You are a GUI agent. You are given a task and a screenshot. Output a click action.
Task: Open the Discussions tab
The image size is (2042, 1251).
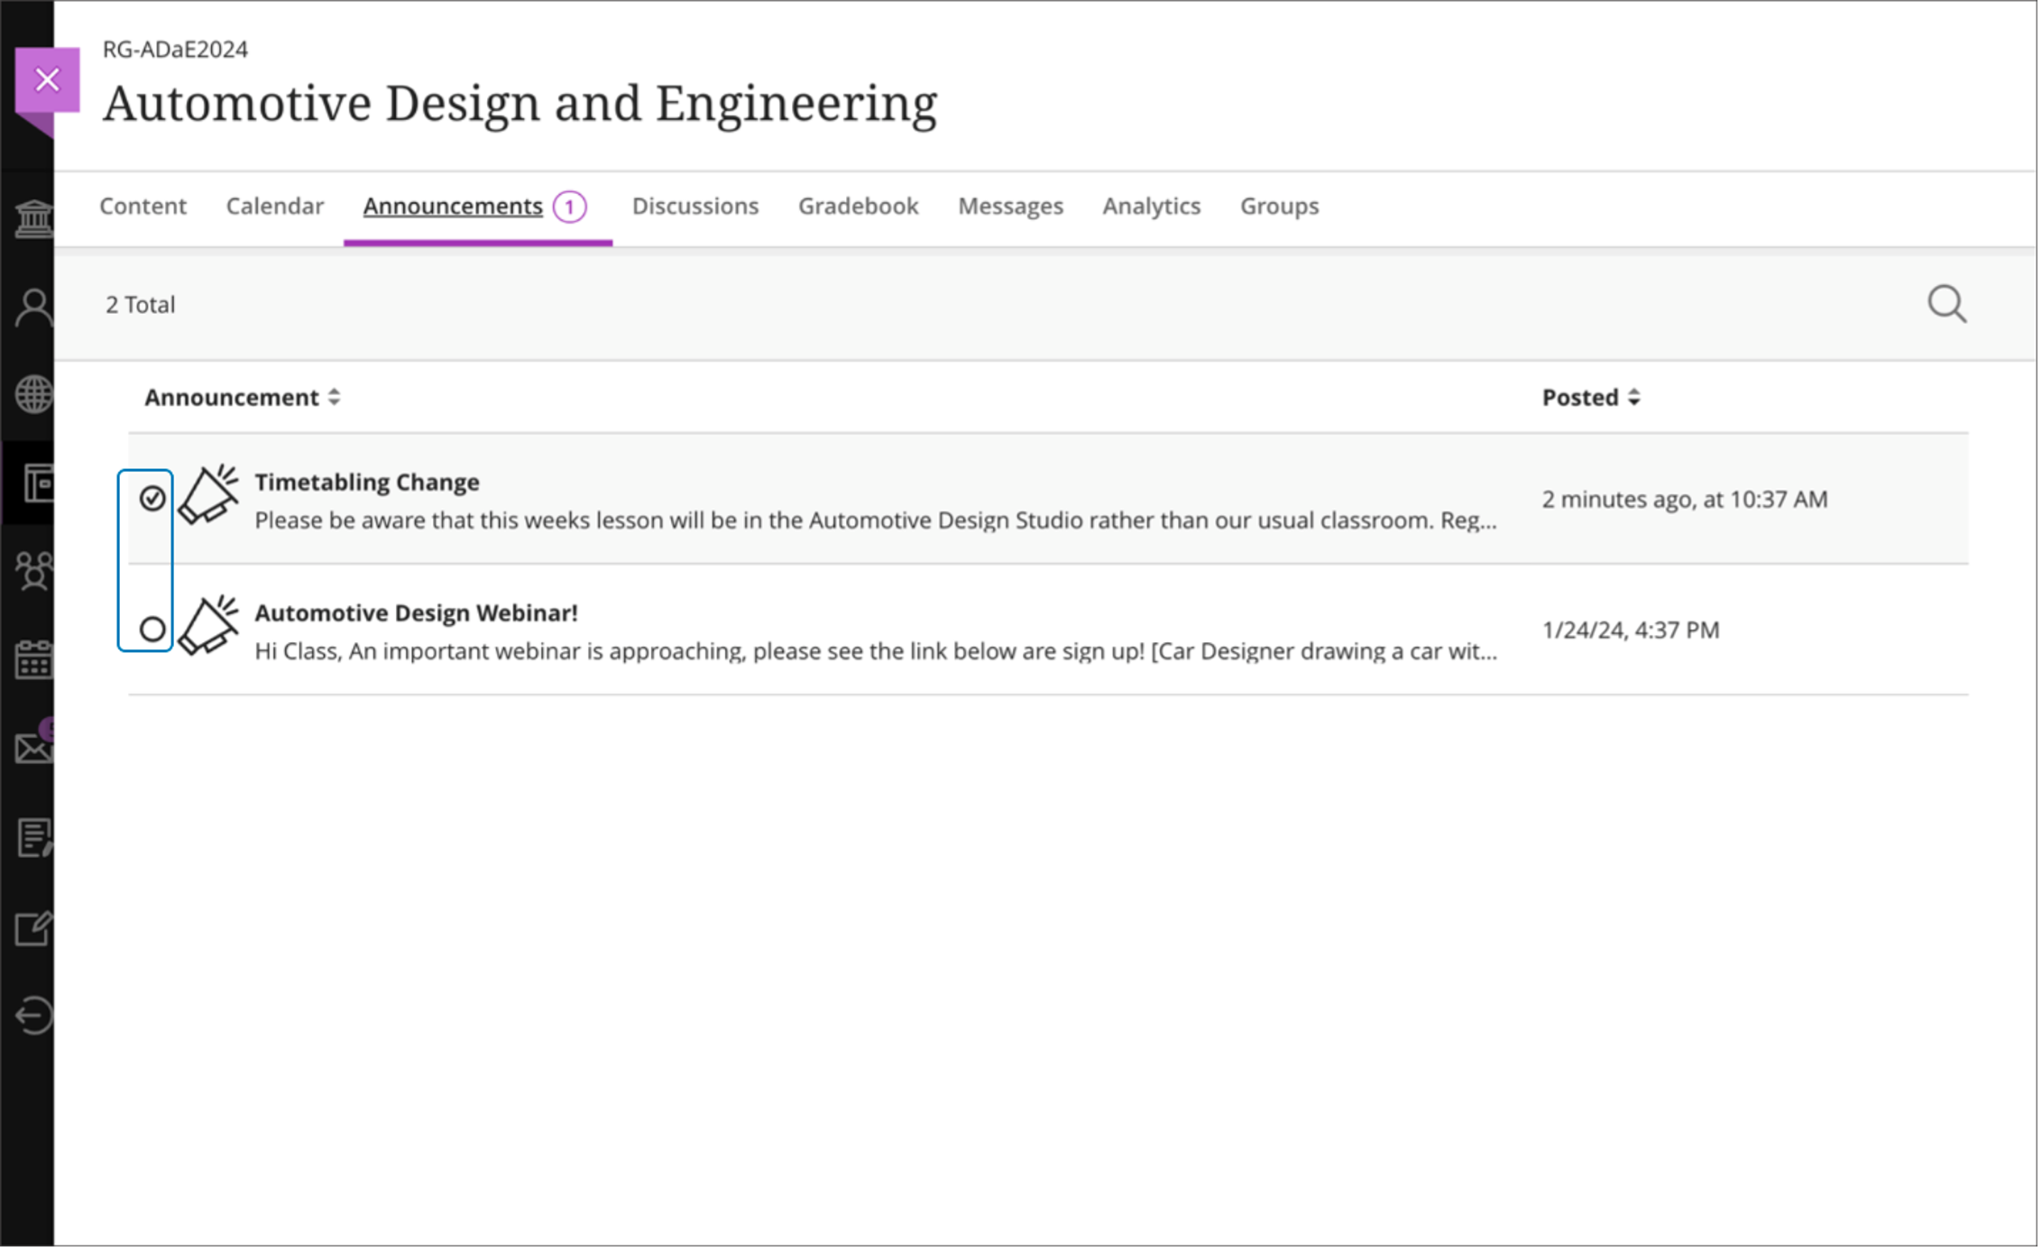(x=695, y=206)
